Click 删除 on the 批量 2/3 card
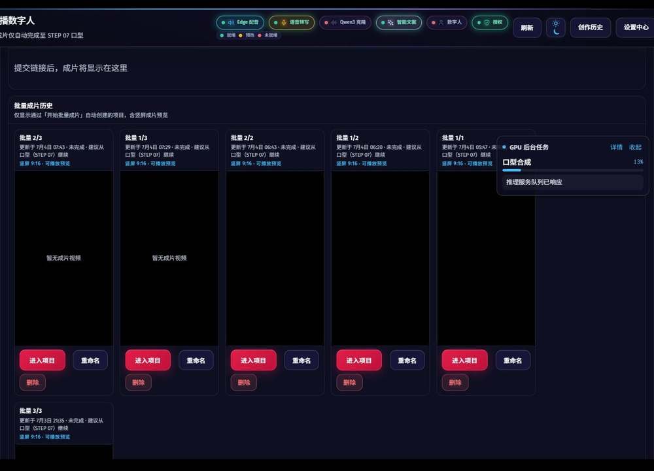The width and height of the screenshot is (654, 471). (33, 382)
